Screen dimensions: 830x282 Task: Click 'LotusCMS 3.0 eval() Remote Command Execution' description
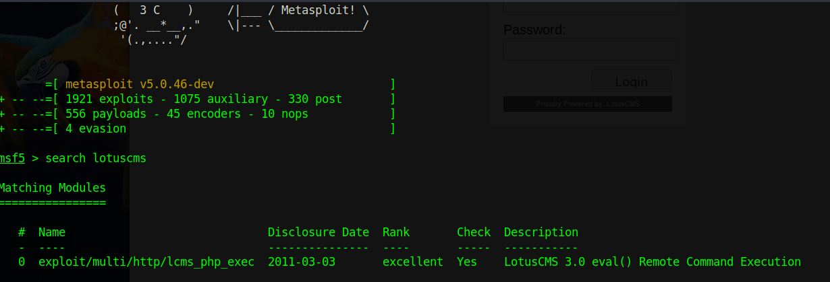click(653, 262)
